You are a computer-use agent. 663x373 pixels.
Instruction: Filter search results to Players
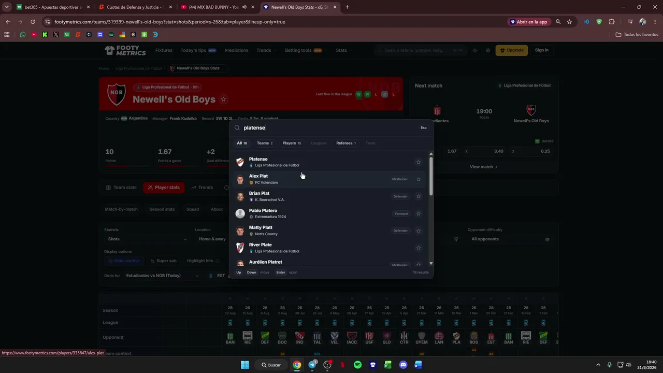pos(292,143)
